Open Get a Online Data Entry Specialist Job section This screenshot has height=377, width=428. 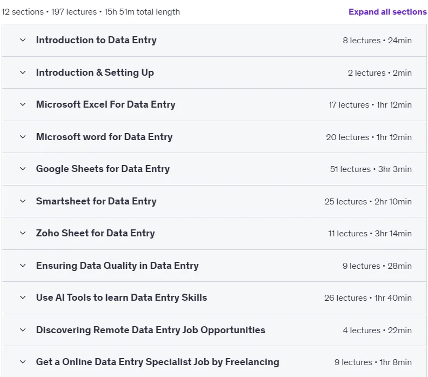157,362
